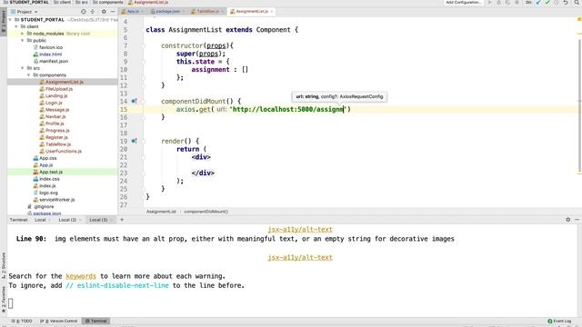The width and height of the screenshot is (582, 327).
Task: Add a new terminal session with plus
Action: pos(122,220)
